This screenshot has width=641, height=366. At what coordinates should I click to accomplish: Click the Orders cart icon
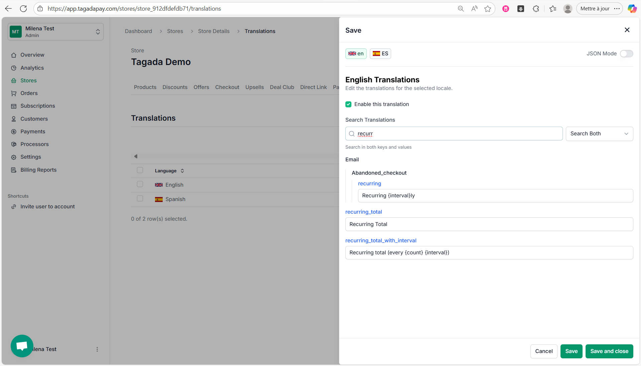pos(14,93)
